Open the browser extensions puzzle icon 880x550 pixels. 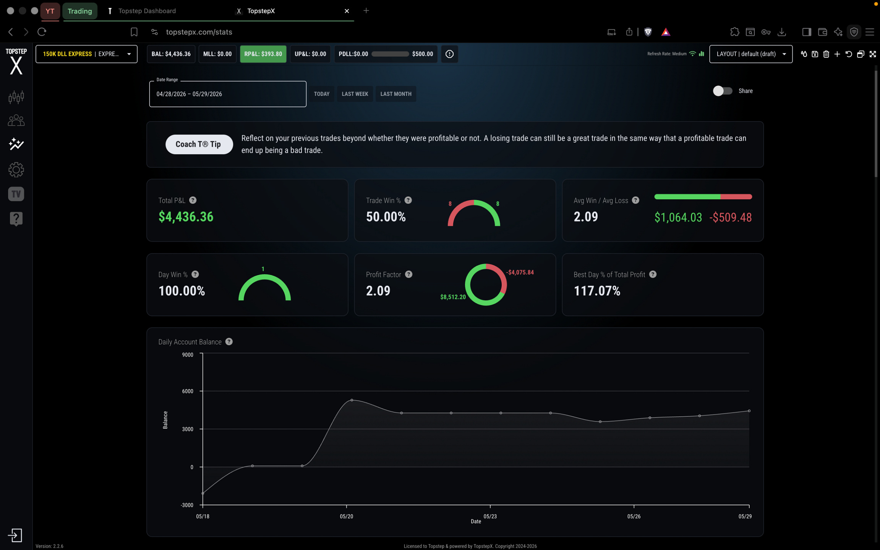tap(734, 32)
